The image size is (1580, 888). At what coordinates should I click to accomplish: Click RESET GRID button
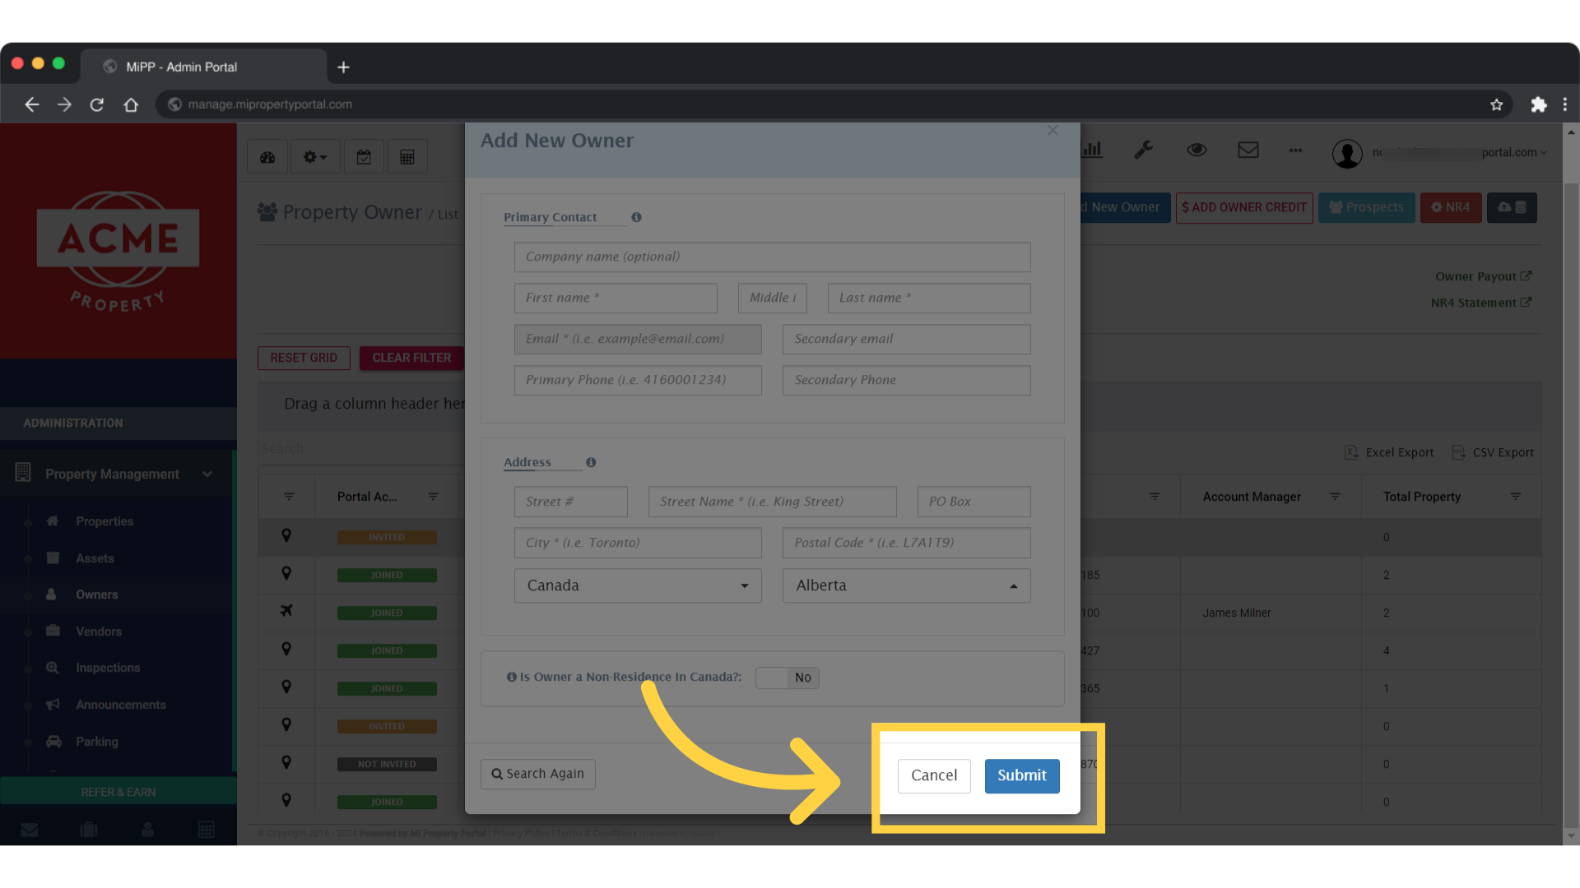tap(304, 358)
